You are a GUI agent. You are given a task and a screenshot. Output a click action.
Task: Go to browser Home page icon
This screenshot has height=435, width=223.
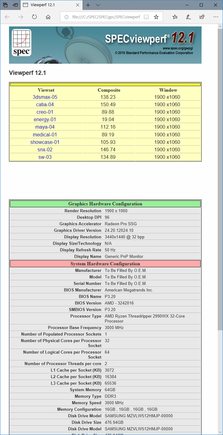coord(48,17)
